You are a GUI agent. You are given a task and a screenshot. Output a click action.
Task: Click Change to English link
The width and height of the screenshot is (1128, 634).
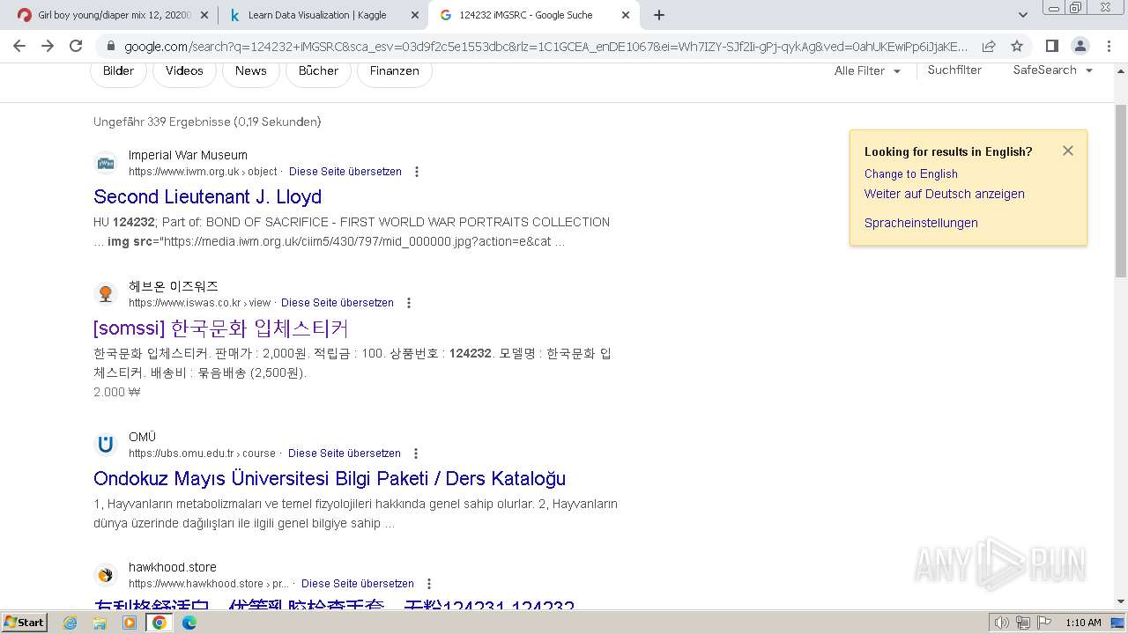(910, 173)
